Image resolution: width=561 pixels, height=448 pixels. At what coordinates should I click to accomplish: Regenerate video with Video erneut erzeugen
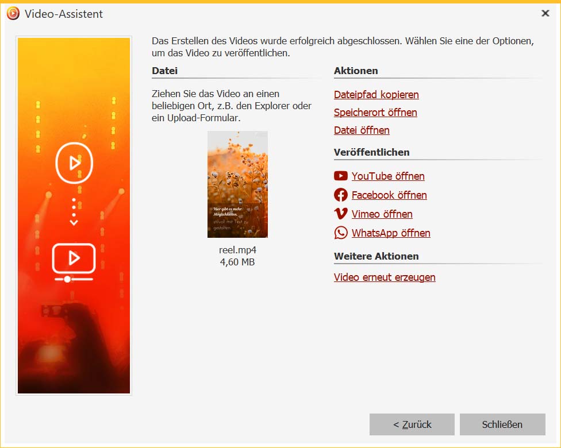[385, 277]
